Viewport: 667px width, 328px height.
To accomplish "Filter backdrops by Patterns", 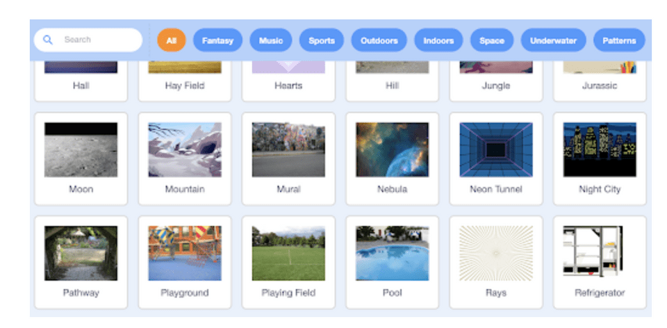I will click(x=619, y=40).
